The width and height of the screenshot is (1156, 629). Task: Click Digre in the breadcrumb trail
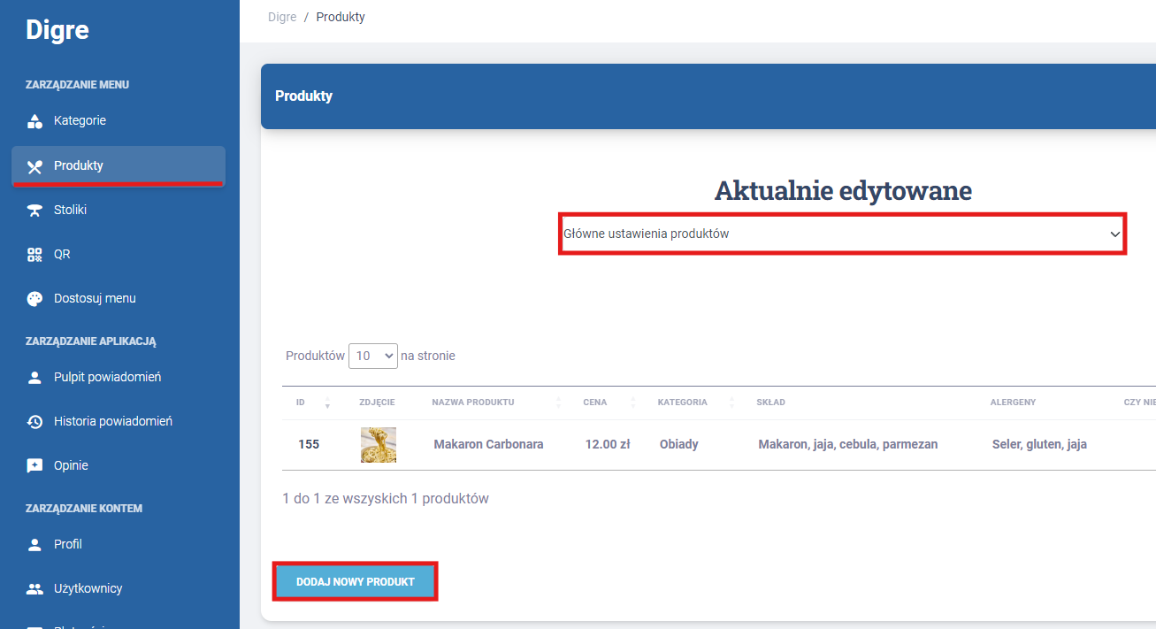coord(281,16)
